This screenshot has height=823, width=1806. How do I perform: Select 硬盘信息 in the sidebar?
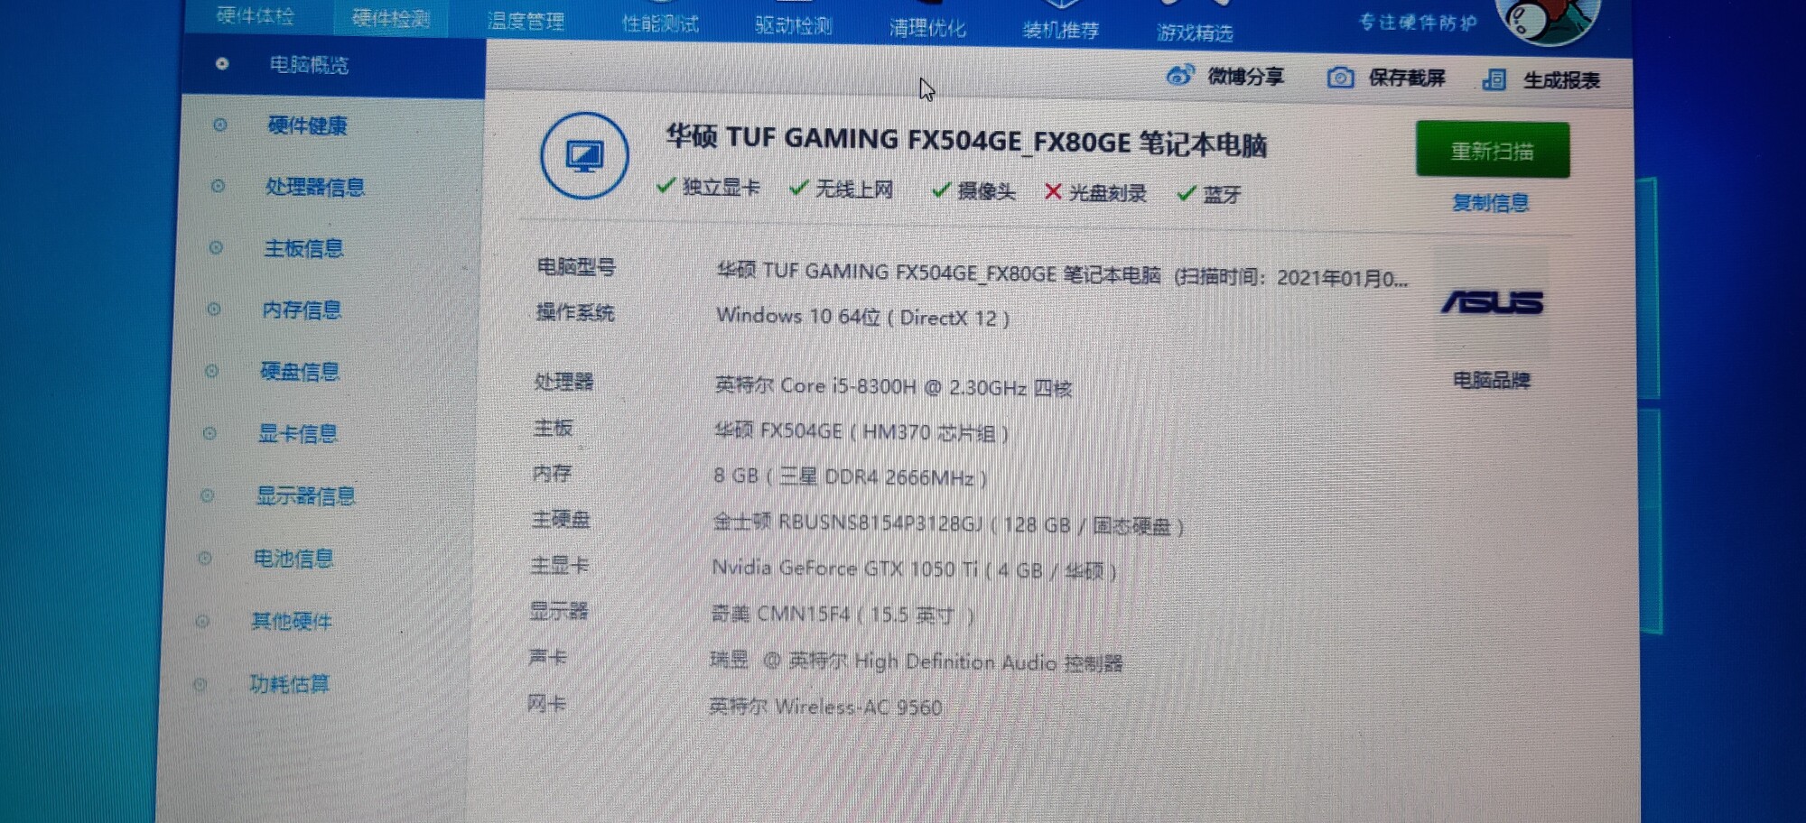click(300, 372)
